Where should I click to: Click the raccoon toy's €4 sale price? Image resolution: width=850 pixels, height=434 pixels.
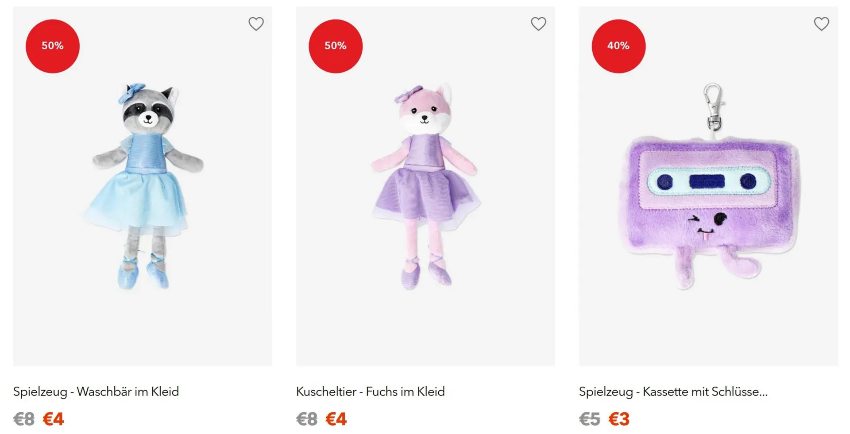54,419
